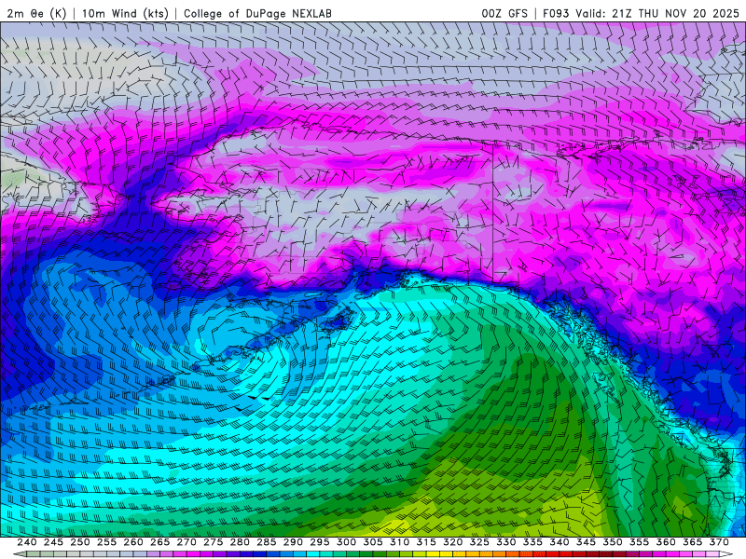Click the 245 value on the color scale
The height and width of the screenshot is (559, 746).
tap(54, 542)
